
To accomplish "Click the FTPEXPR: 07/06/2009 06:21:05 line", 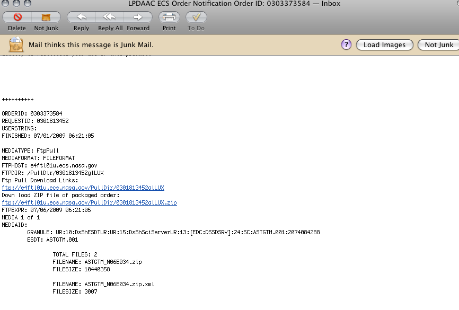I will [46, 210].
